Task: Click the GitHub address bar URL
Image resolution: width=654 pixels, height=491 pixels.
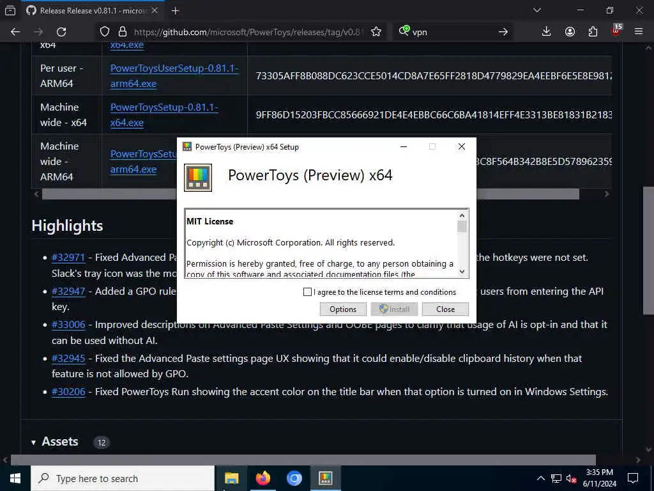Action: (x=248, y=32)
